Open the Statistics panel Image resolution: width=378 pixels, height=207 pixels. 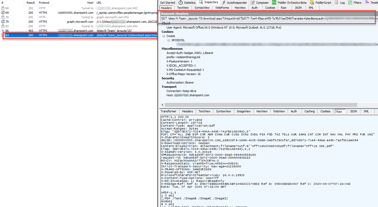(x=189, y=2)
